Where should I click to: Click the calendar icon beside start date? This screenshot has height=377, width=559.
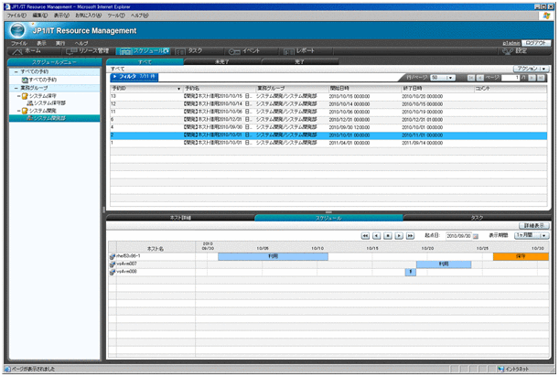point(475,235)
